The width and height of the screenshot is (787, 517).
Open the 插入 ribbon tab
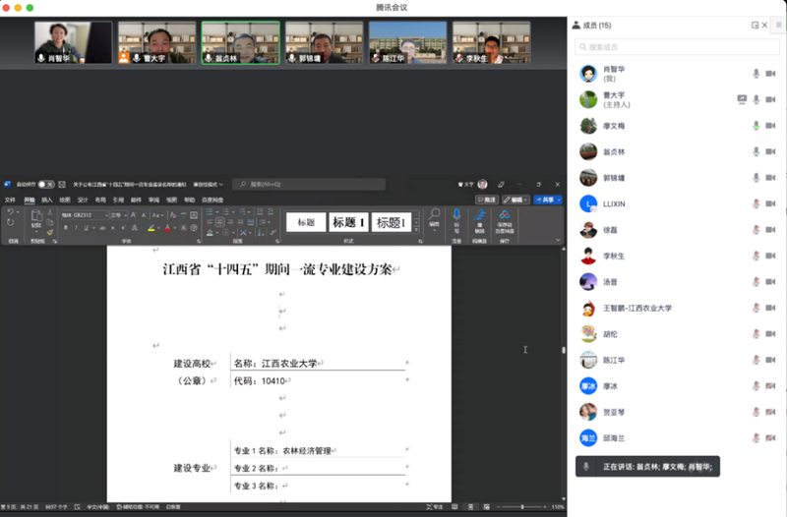click(46, 200)
